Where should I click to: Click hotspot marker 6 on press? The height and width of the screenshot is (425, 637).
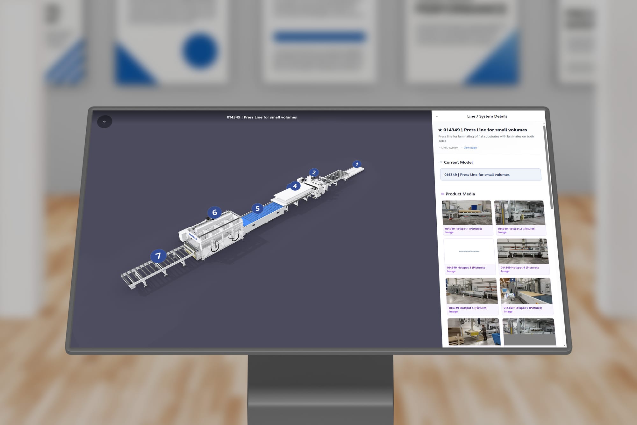click(x=215, y=212)
